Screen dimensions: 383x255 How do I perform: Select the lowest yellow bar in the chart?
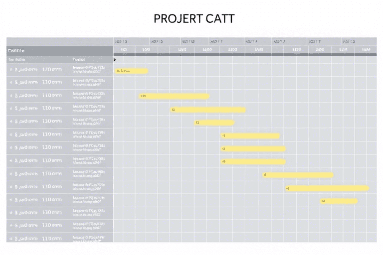339,201
